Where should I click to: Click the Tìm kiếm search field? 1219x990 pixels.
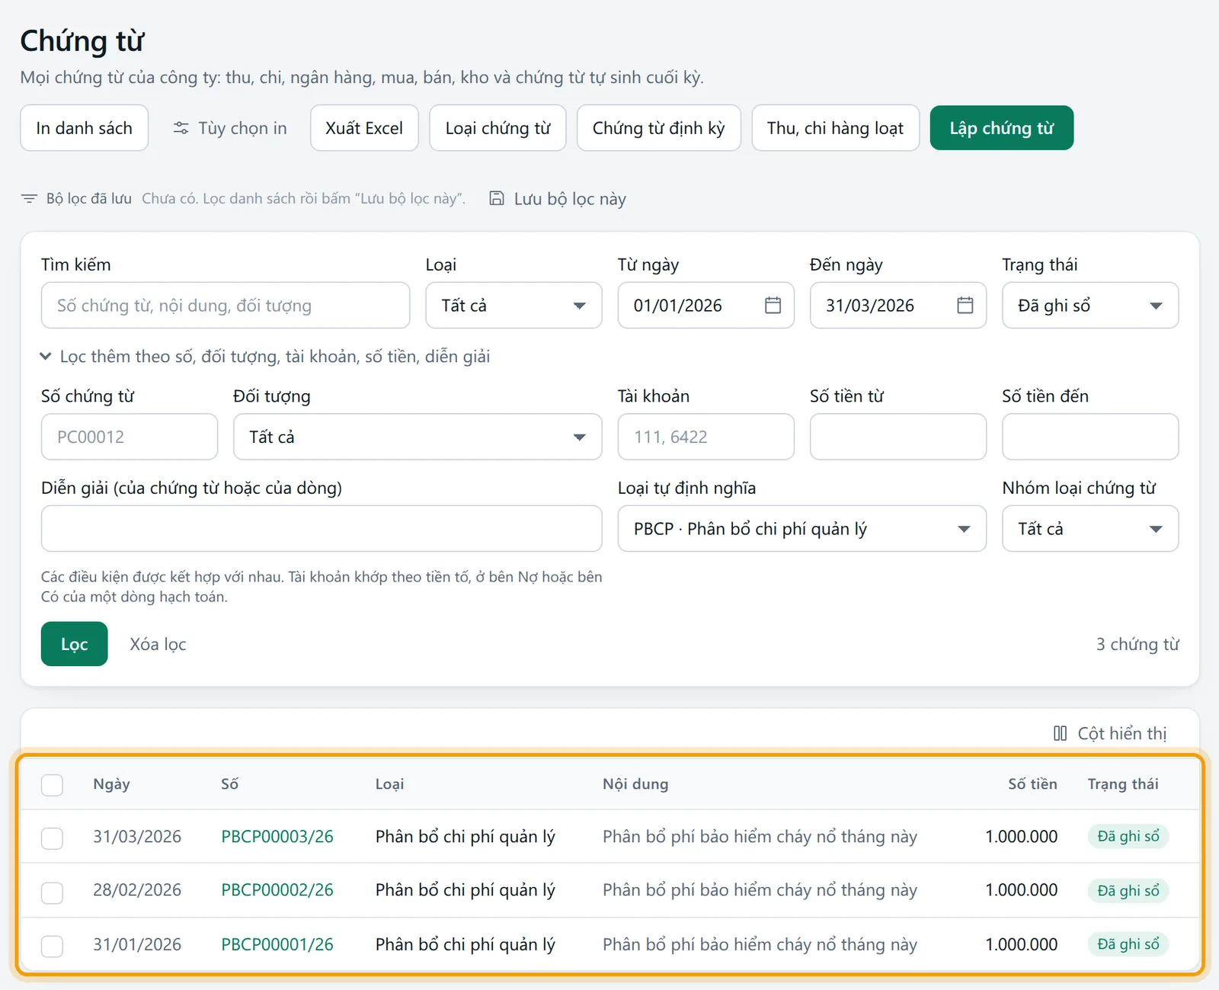(226, 306)
